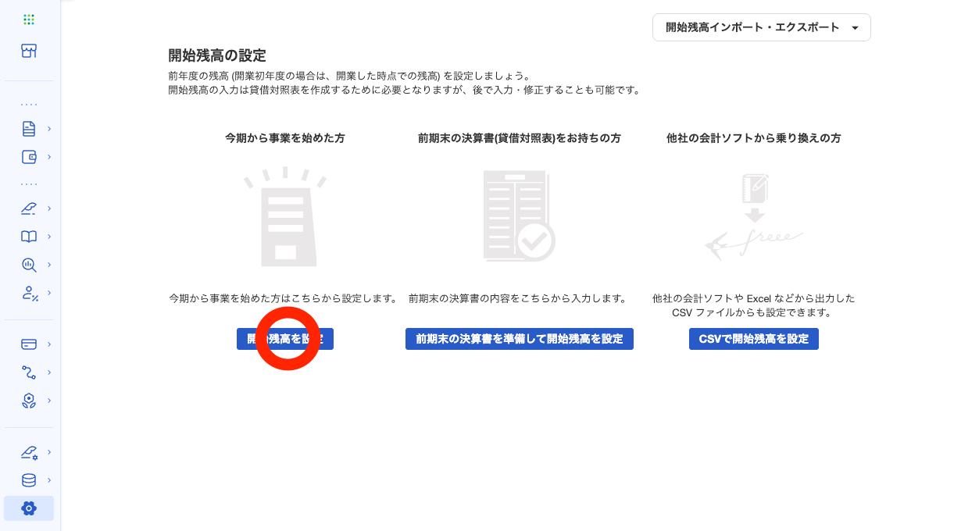961x531 pixels.
Task: Open the highlighted settings gear icon
Action: [29, 508]
